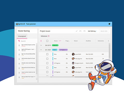Click the Milestone grouping chip
This screenshot has width=124, height=94.
45,36
